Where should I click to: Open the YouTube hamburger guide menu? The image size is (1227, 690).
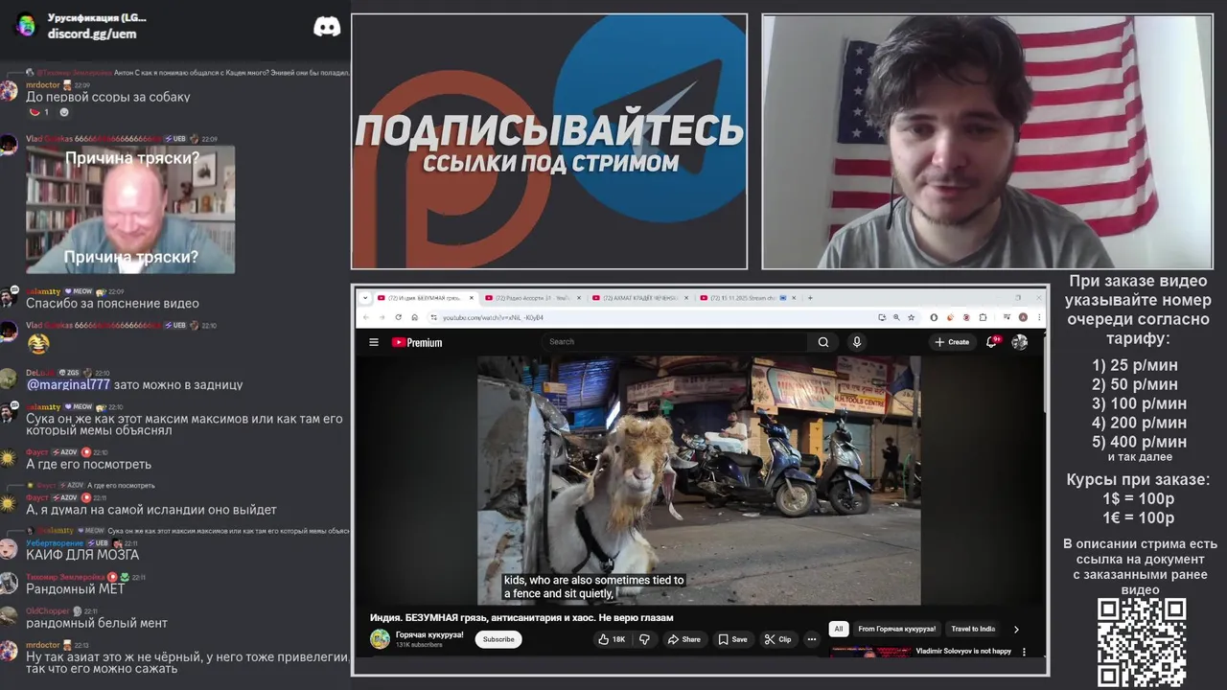[374, 342]
